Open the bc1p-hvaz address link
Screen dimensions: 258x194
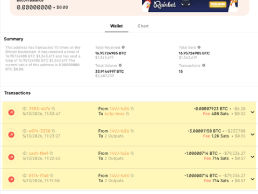coord(114,114)
